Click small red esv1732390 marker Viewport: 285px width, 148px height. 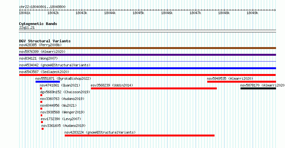tap(42, 122)
